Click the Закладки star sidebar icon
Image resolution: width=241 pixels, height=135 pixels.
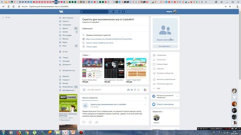point(60,61)
